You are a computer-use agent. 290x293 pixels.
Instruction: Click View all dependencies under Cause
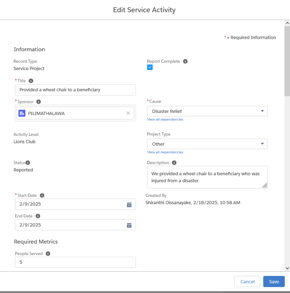(165, 119)
